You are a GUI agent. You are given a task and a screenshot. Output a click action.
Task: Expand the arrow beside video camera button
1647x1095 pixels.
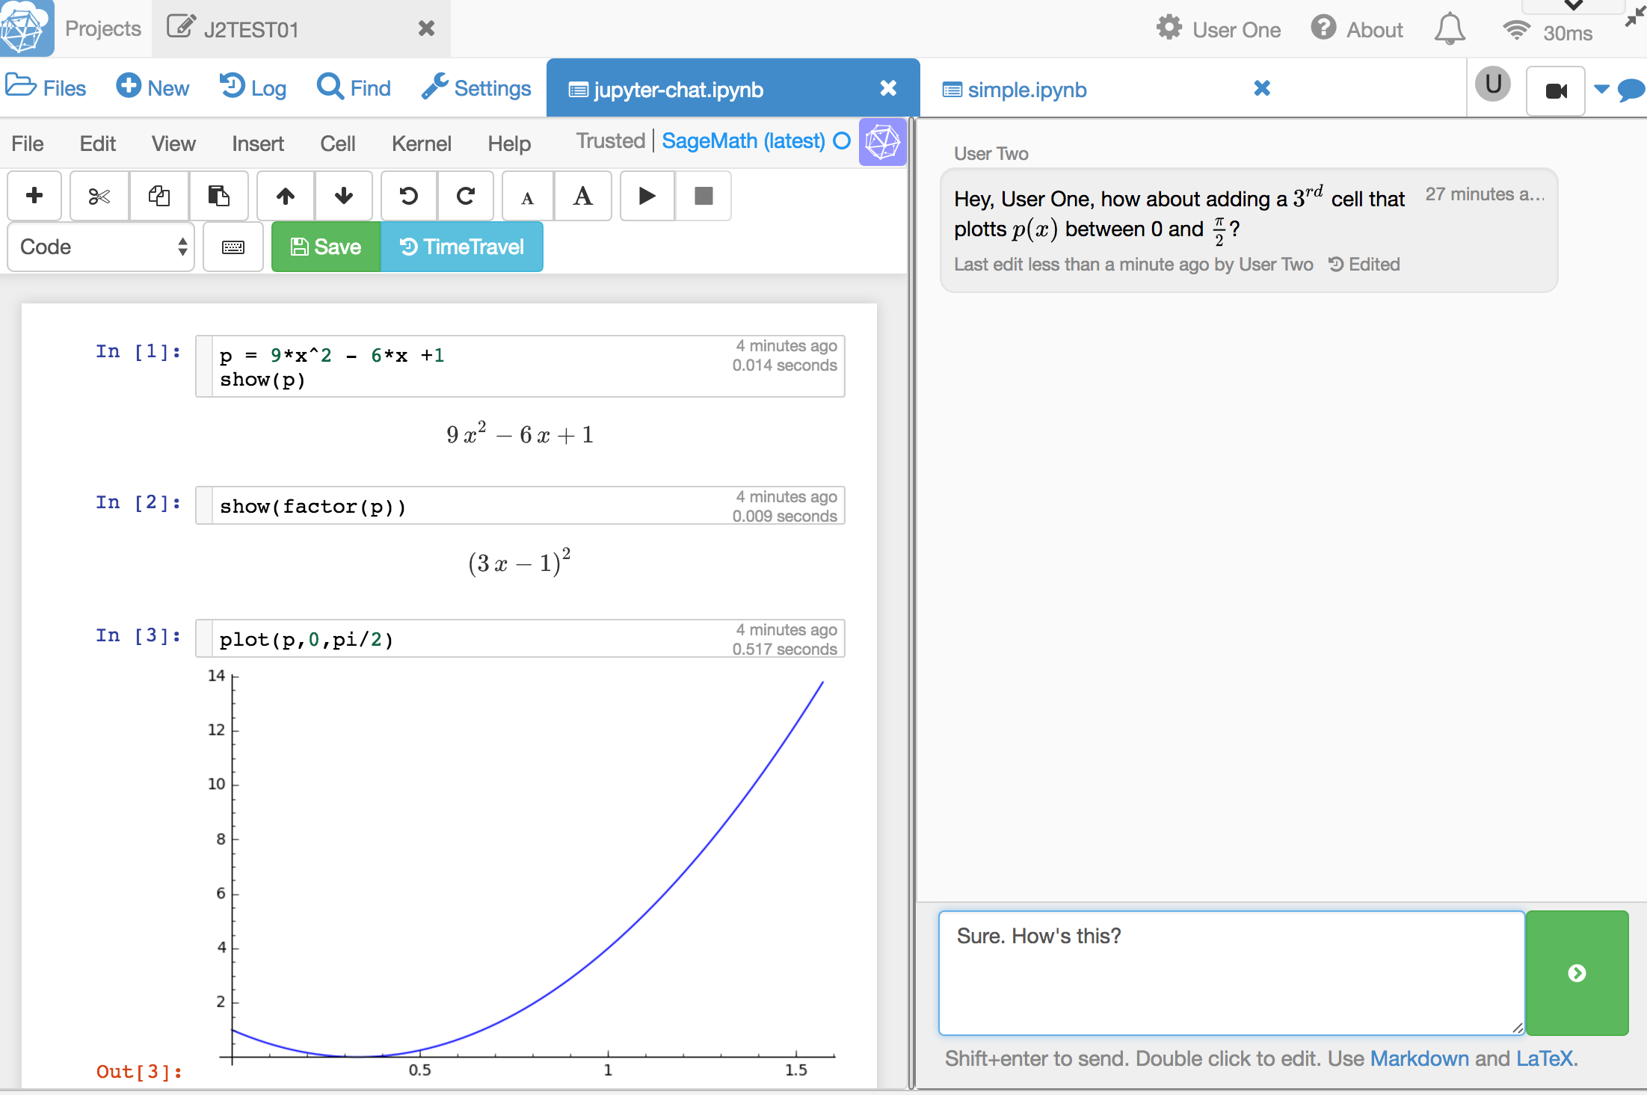click(1601, 90)
